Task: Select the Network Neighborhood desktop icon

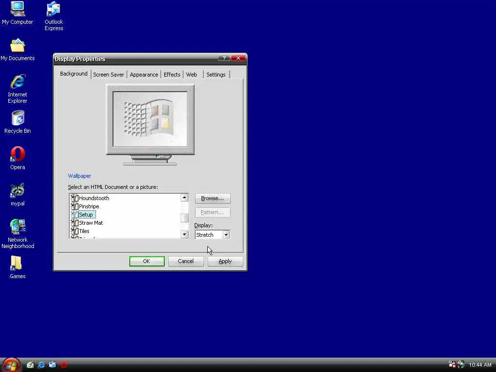Action: [x=18, y=234]
